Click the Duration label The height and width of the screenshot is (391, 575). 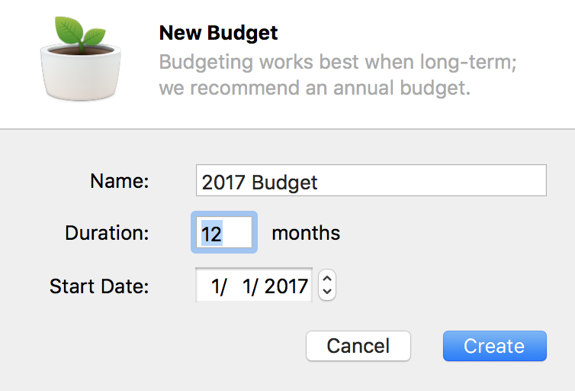(107, 233)
